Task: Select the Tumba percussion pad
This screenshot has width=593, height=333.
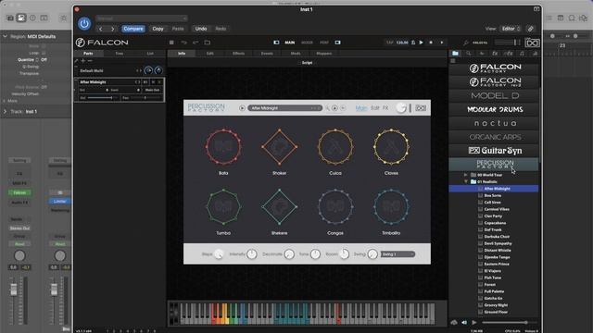Action: coord(223,207)
